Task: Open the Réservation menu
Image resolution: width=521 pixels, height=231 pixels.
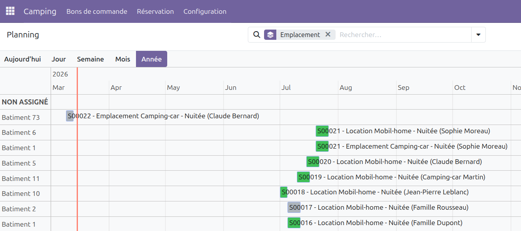Action: (155, 11)
